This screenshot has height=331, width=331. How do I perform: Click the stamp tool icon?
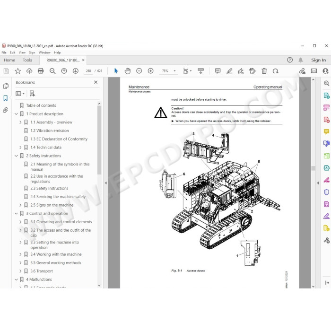pos(252,71)
